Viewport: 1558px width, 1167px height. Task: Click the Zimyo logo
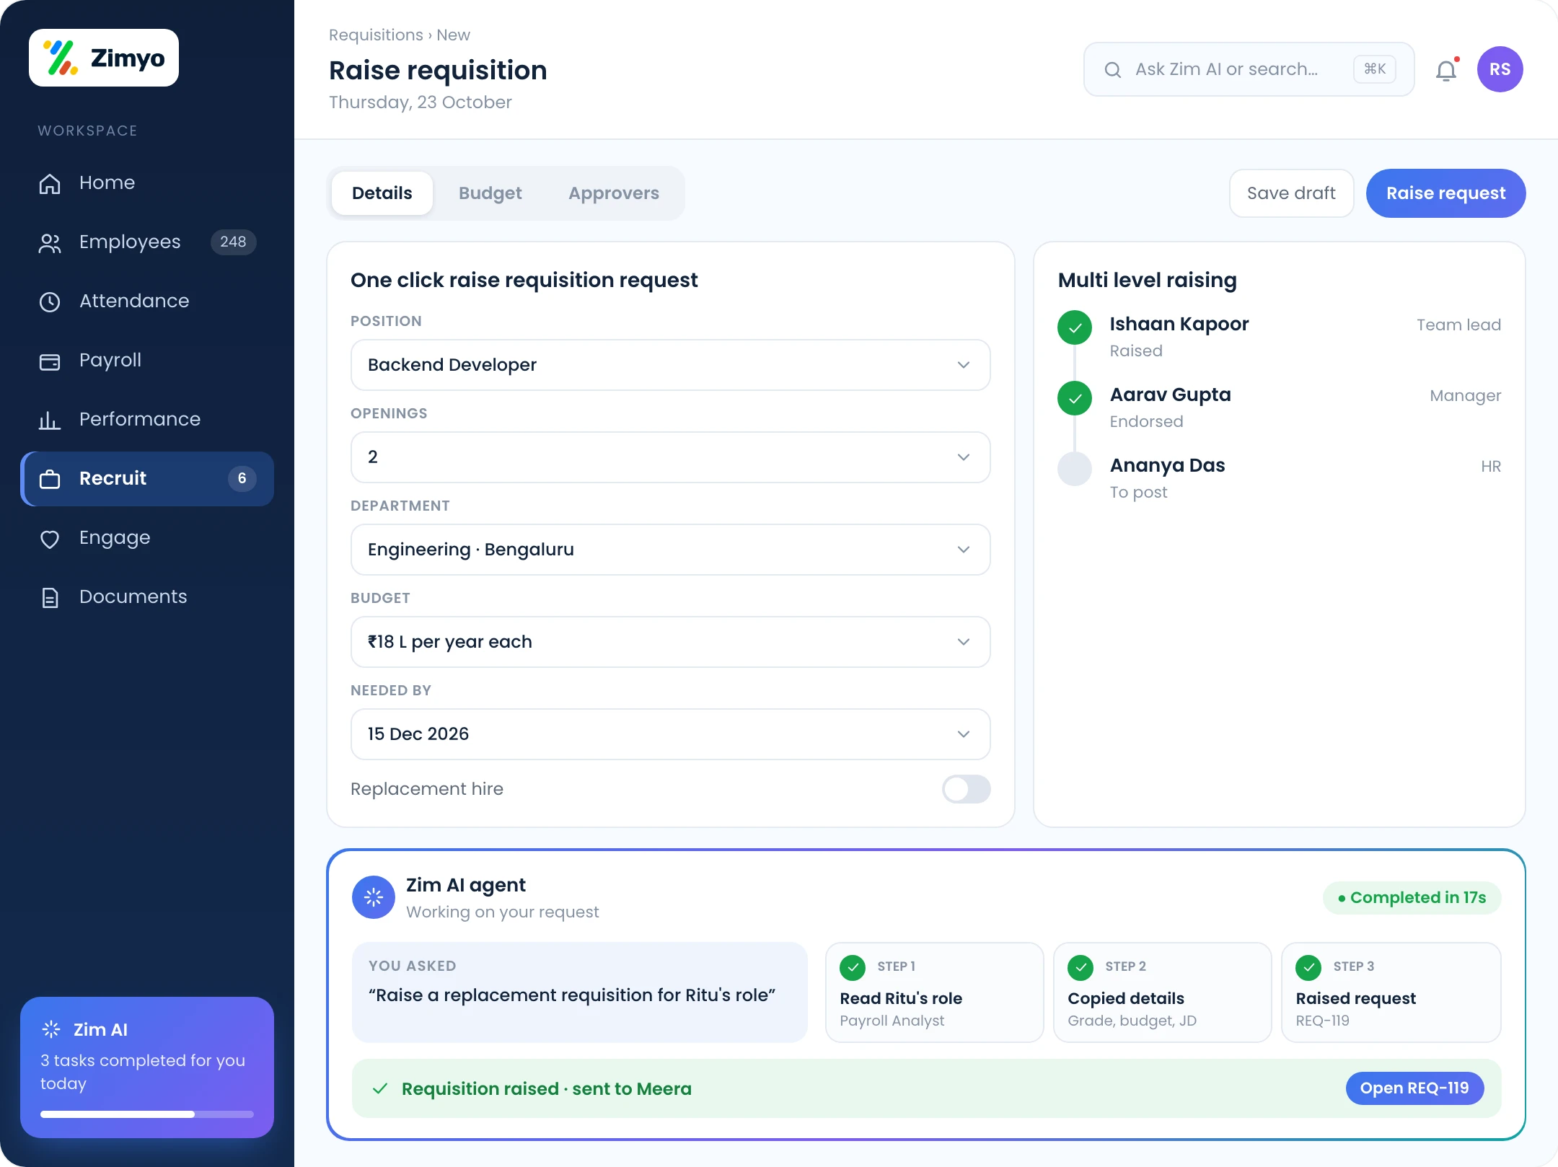pos(104,58)
